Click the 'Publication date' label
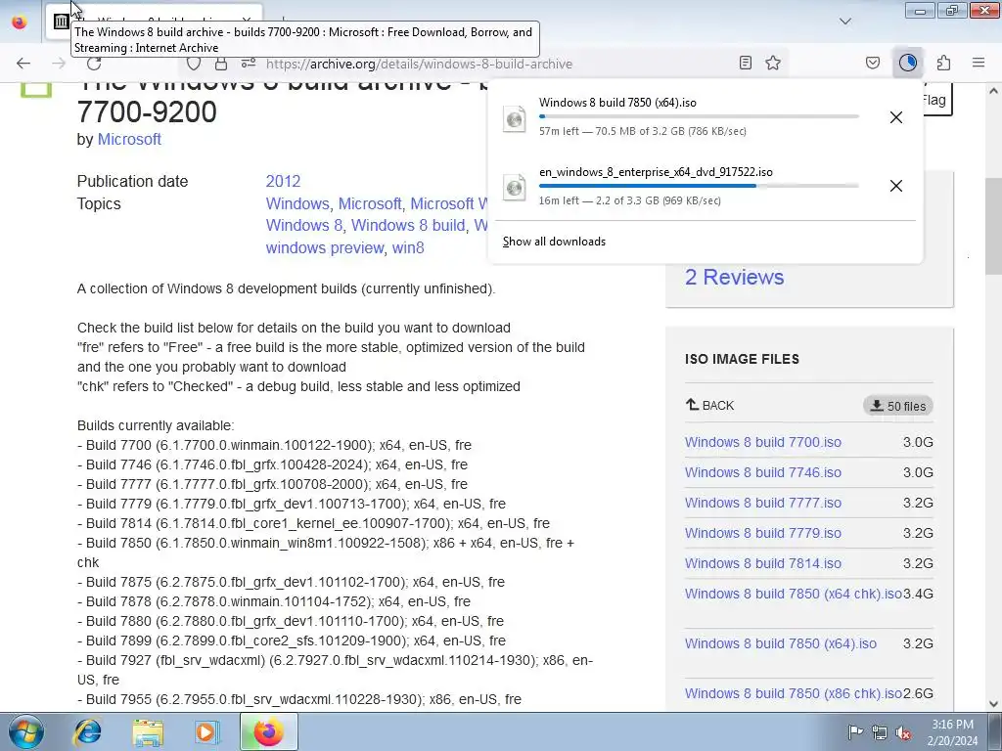The height and width of the screenshot is (751, 1002). [x=132, y=181]
